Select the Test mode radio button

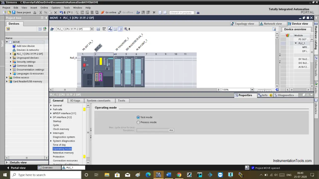point(138,117)
